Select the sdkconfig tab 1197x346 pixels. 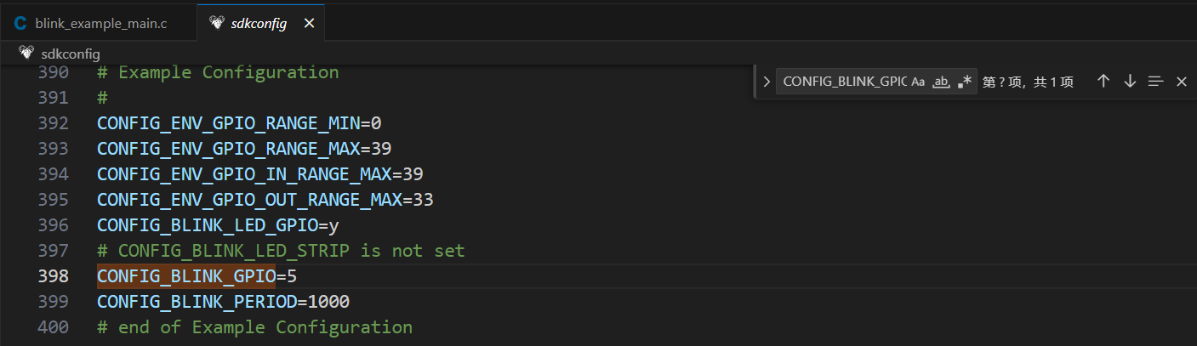click(x=259, y=24)
